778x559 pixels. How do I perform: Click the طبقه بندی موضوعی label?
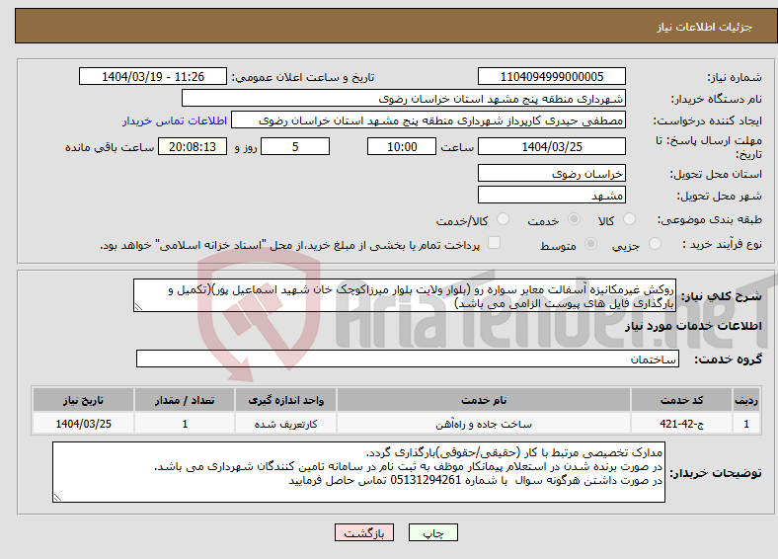coord(710,219)
